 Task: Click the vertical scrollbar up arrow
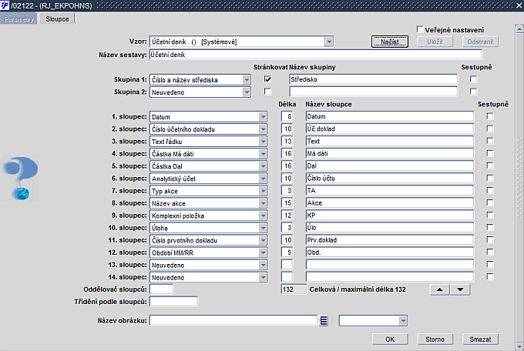point(519,29)
